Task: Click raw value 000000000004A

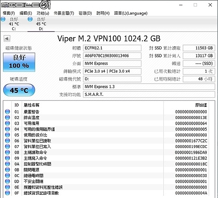Action: 191,193
